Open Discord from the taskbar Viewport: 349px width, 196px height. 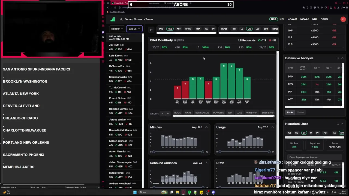[213, 192]
